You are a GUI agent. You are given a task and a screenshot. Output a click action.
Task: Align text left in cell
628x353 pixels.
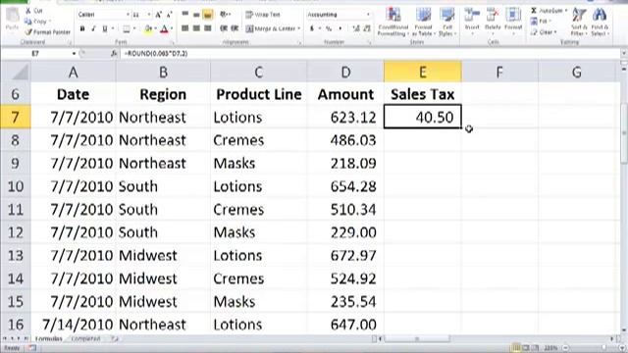pos(185,28)
